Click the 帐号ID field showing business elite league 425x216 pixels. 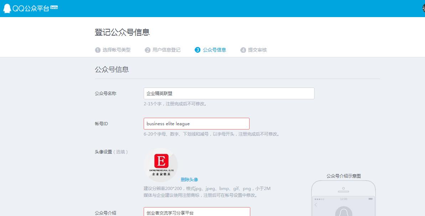tap(196, 123)
